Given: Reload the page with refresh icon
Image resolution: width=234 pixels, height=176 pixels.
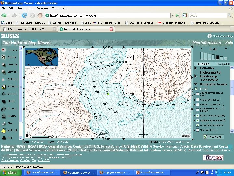Looking at the screenshot, I should coord(24,15).
